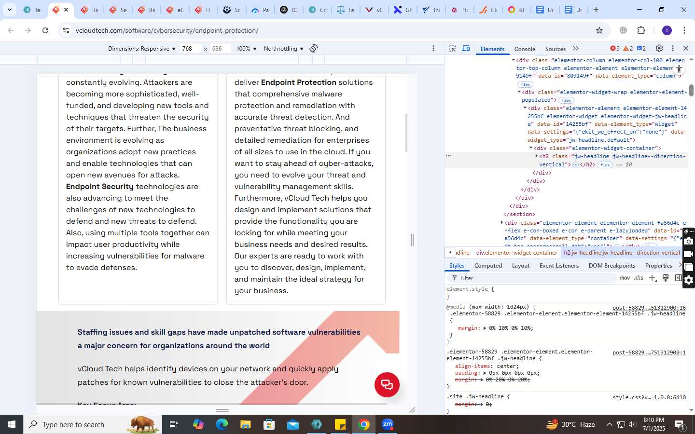Open Google Chrome from the taskbar
695x434 pixels.
coord(364,424)
